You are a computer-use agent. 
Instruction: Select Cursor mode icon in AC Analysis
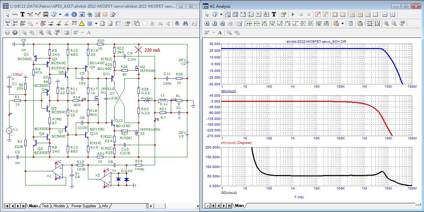[235, 14]
